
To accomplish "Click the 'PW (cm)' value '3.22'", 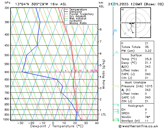I will point(148,51).
